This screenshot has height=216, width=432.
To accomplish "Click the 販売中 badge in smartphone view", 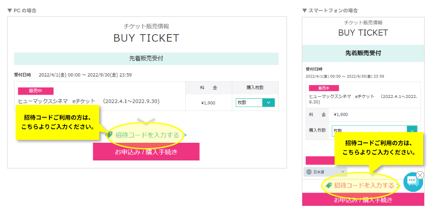I will point(324,88).
